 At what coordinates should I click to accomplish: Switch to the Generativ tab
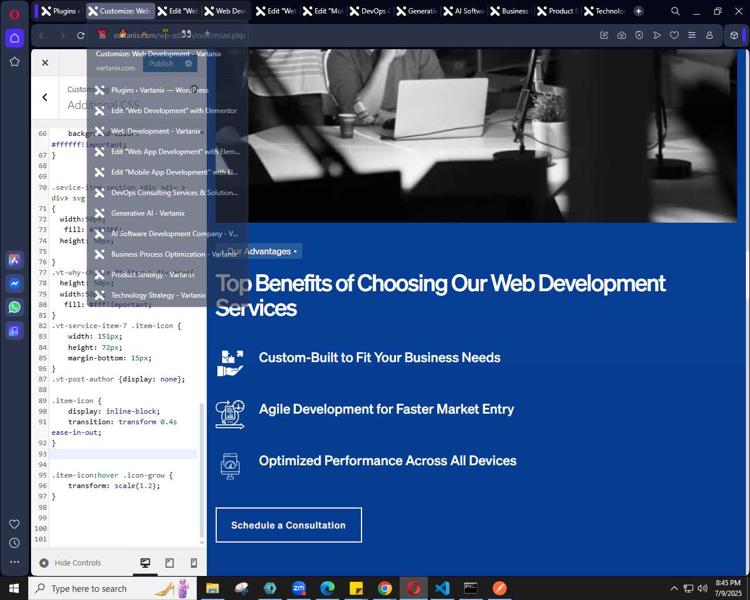pos(417,11)
